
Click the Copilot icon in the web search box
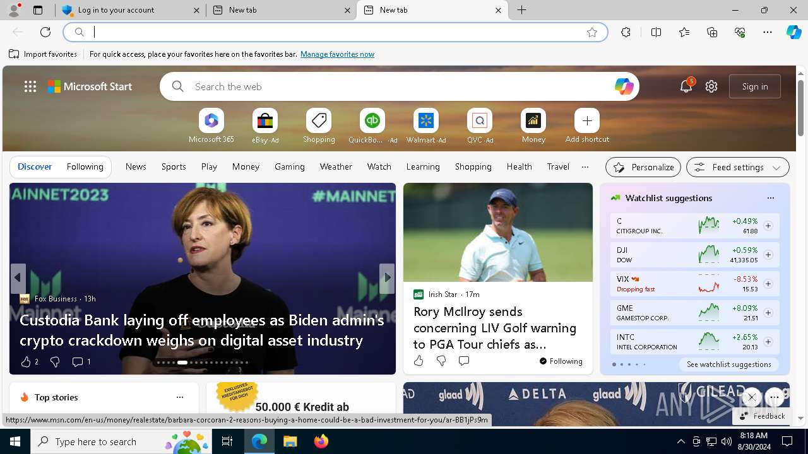pos(624,87)
